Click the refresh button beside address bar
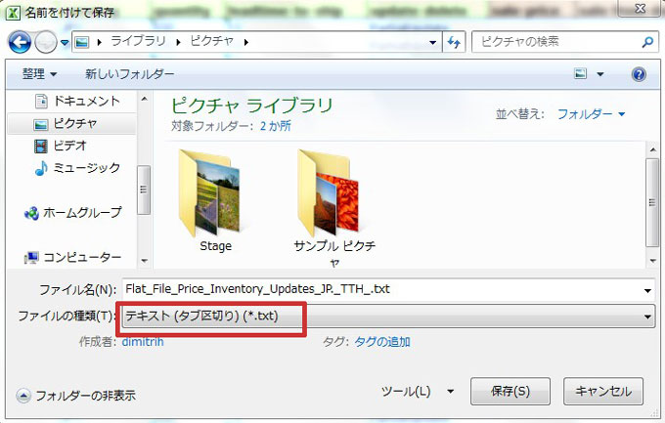 point(454,43)
